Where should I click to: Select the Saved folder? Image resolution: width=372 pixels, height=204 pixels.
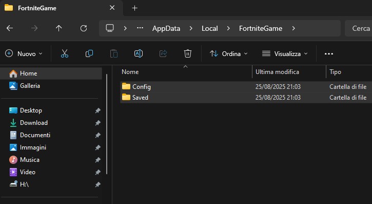246,98
